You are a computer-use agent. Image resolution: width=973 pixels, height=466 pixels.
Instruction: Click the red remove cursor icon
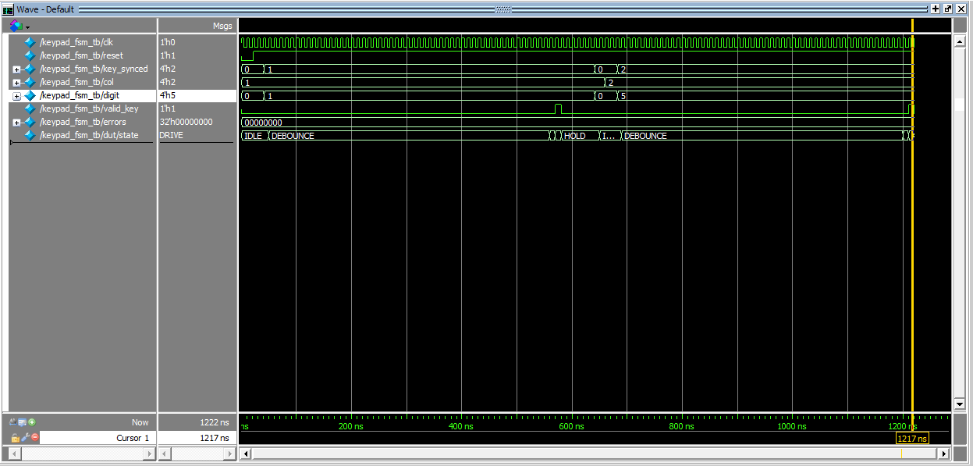(x=34, y=438)
